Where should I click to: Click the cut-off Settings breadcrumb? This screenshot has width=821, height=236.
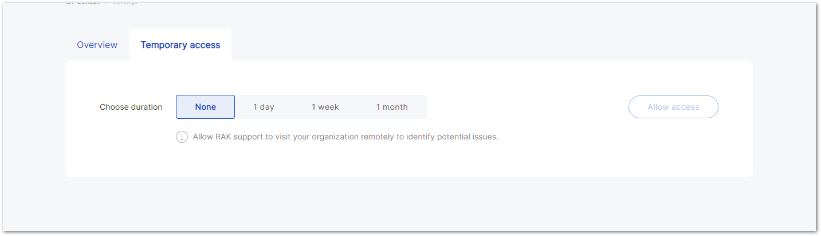124,2
